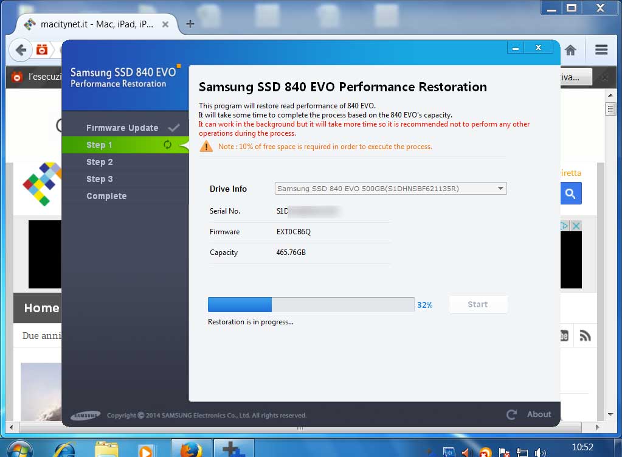Open Windows Explorer from the taskbar
Viewport: 622px width, 457px height.
point(106,450)
